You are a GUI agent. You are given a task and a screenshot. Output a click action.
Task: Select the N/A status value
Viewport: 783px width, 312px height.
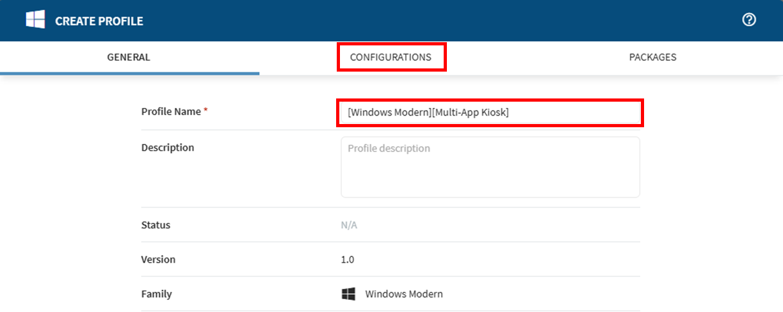(x=350, y=225)
